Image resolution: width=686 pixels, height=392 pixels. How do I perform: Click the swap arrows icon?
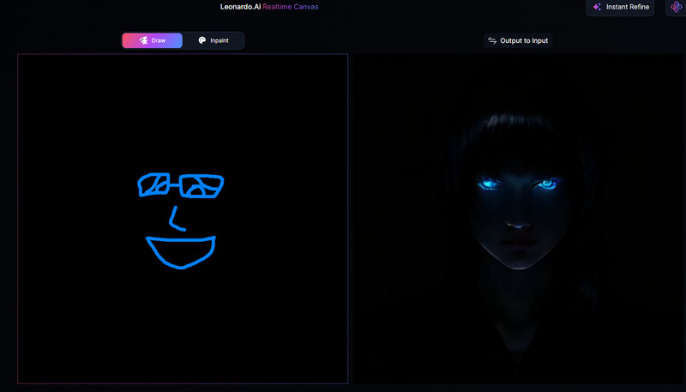[492, 40]
